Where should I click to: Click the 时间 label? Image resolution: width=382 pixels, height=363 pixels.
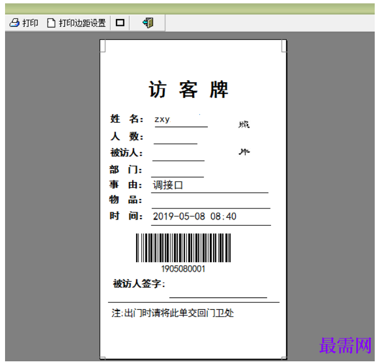[x=126, y=216]
